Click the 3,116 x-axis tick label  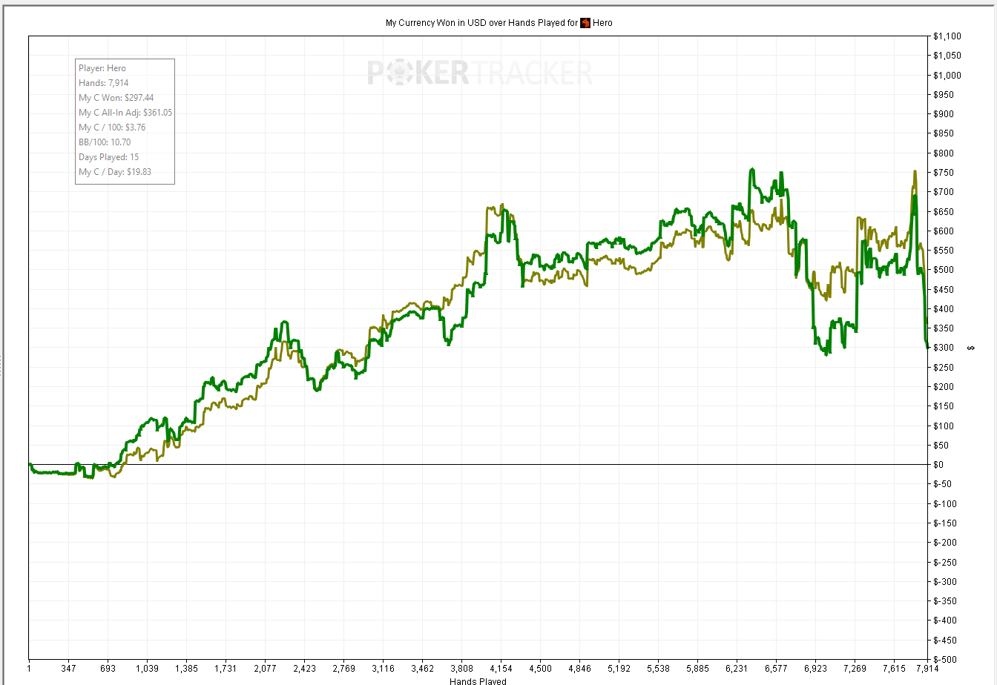pyautogui.click(x=383, y=668)
